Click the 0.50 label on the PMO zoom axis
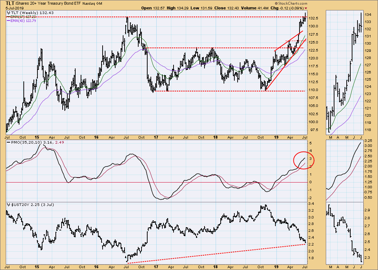 coord(368,197)
